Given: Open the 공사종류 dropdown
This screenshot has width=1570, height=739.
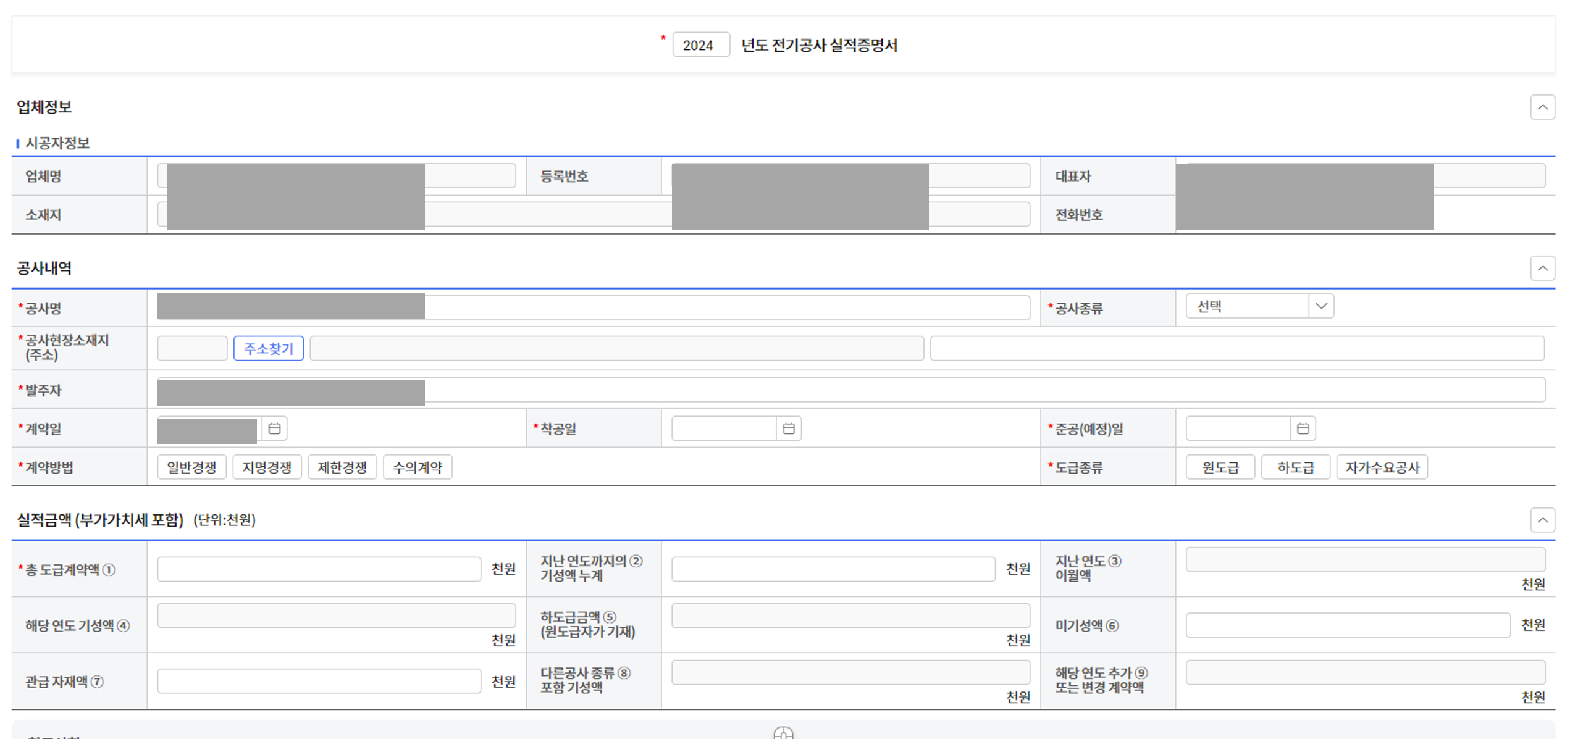Looking at the screenshot, I should [1259, 306].
